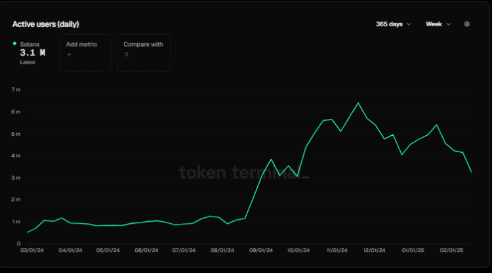Click the 7 m y-axis label
The height and width of the screenshot is (273, 492).
tap(16, 90)
